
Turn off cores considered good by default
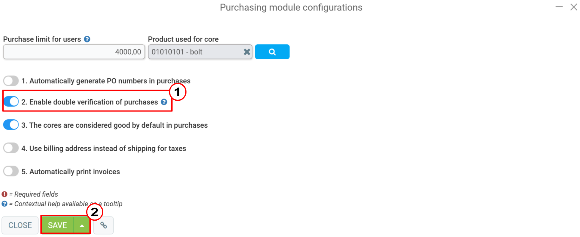[11, 125]
